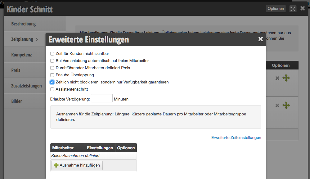
Task: Toggle 'Durchführender Mitarbeiter definiert Preis'
Action: [x=52, y=68]
